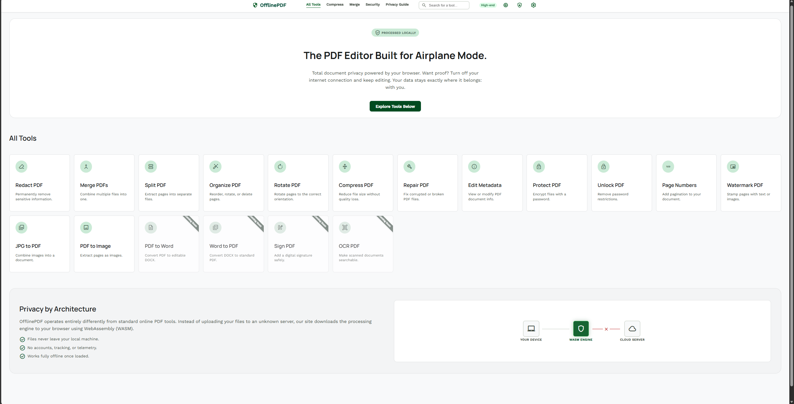Open the JPG to PDF tool title
Image resolution: width=794 pixels, height=404 pixels.
pyautogui.click(x=28, y=246)
